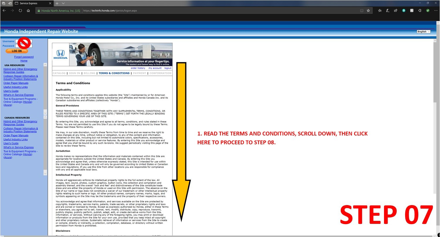This screenshot has width=440, height=237.
Task: Open Canada User's Guide link
Action: click(x=11, y=143)
